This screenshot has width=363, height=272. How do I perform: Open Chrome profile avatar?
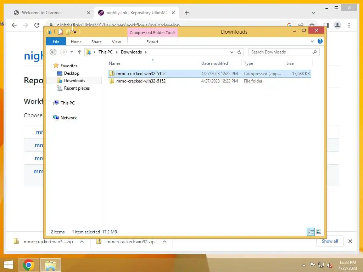(x=337, y=25)
